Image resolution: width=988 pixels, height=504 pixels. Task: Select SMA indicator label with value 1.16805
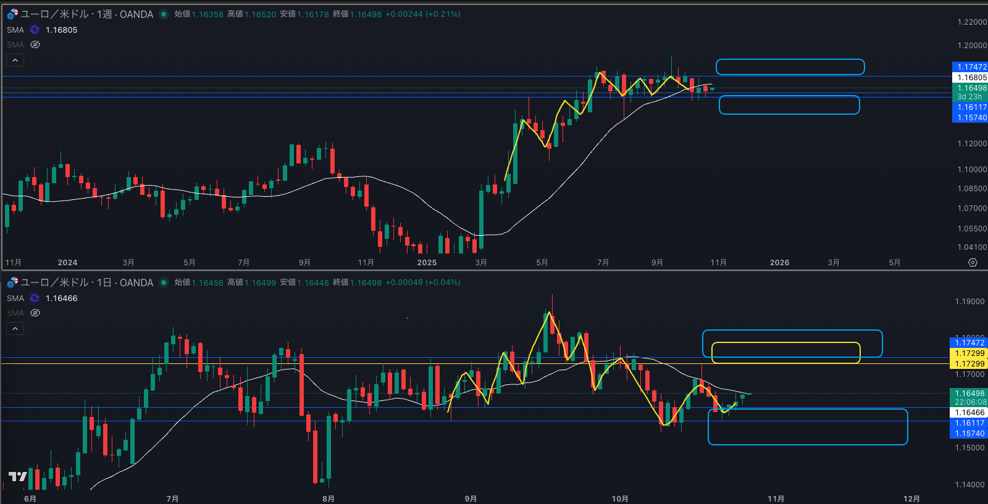tap(15, 30)
